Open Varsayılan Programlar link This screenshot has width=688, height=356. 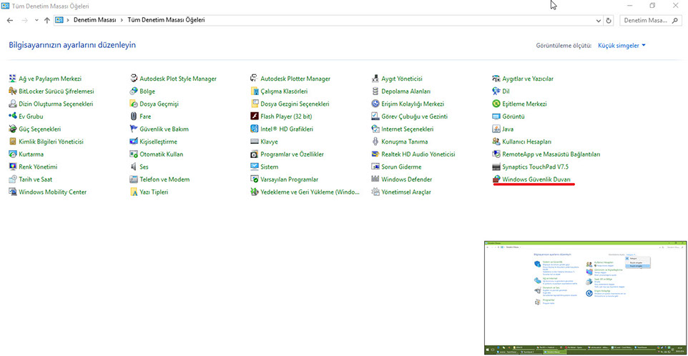290,179
